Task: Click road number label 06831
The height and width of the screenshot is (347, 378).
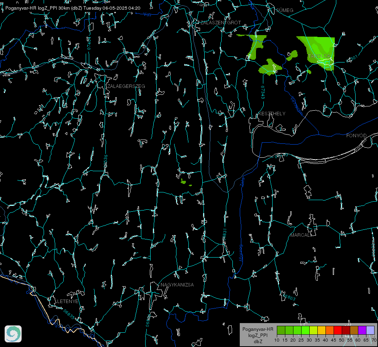Action: coord(224,235)
